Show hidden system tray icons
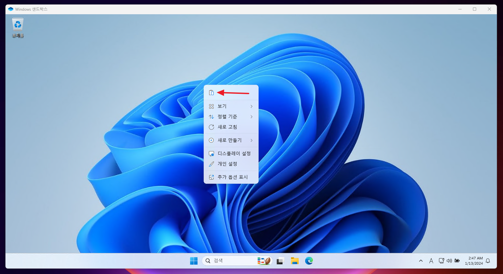Viewport: 503px width, 274px height. 421,261
